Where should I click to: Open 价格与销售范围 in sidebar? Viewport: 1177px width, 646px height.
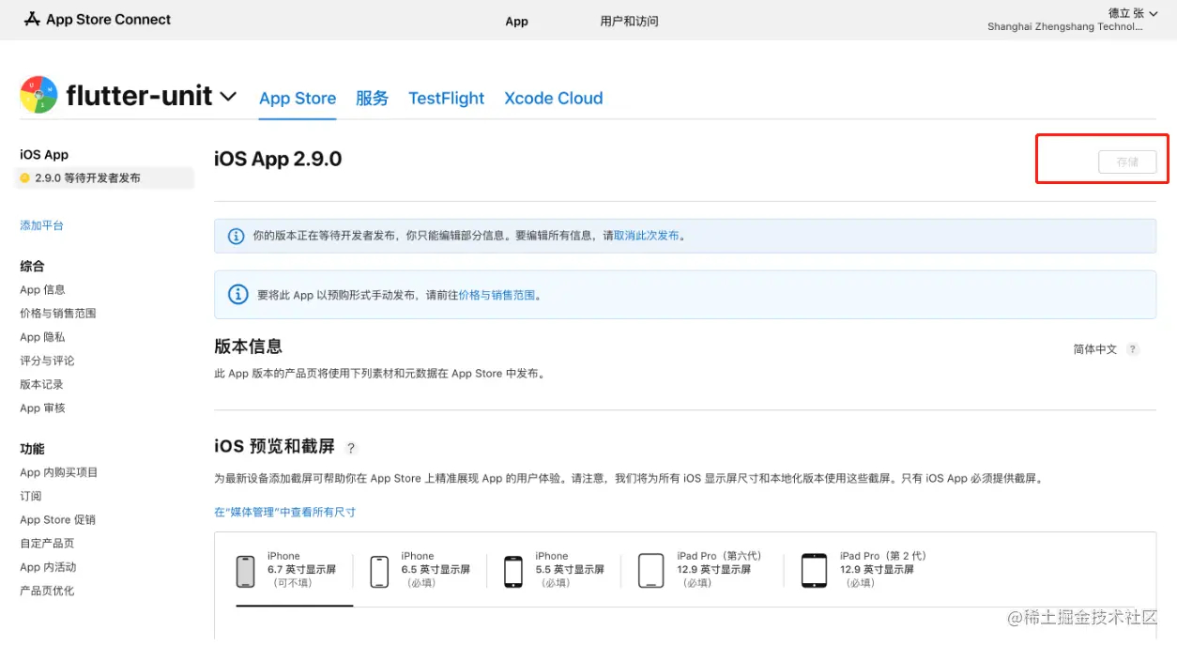[58, 314]
